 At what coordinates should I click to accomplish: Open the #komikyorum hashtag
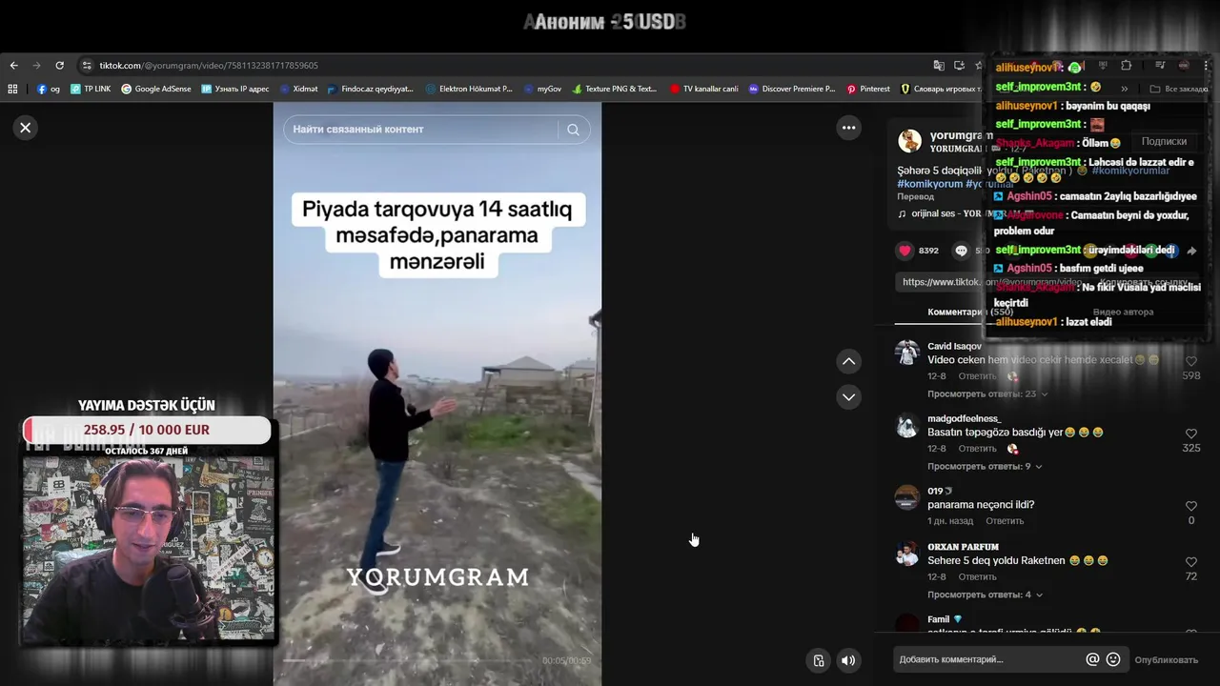929,184
